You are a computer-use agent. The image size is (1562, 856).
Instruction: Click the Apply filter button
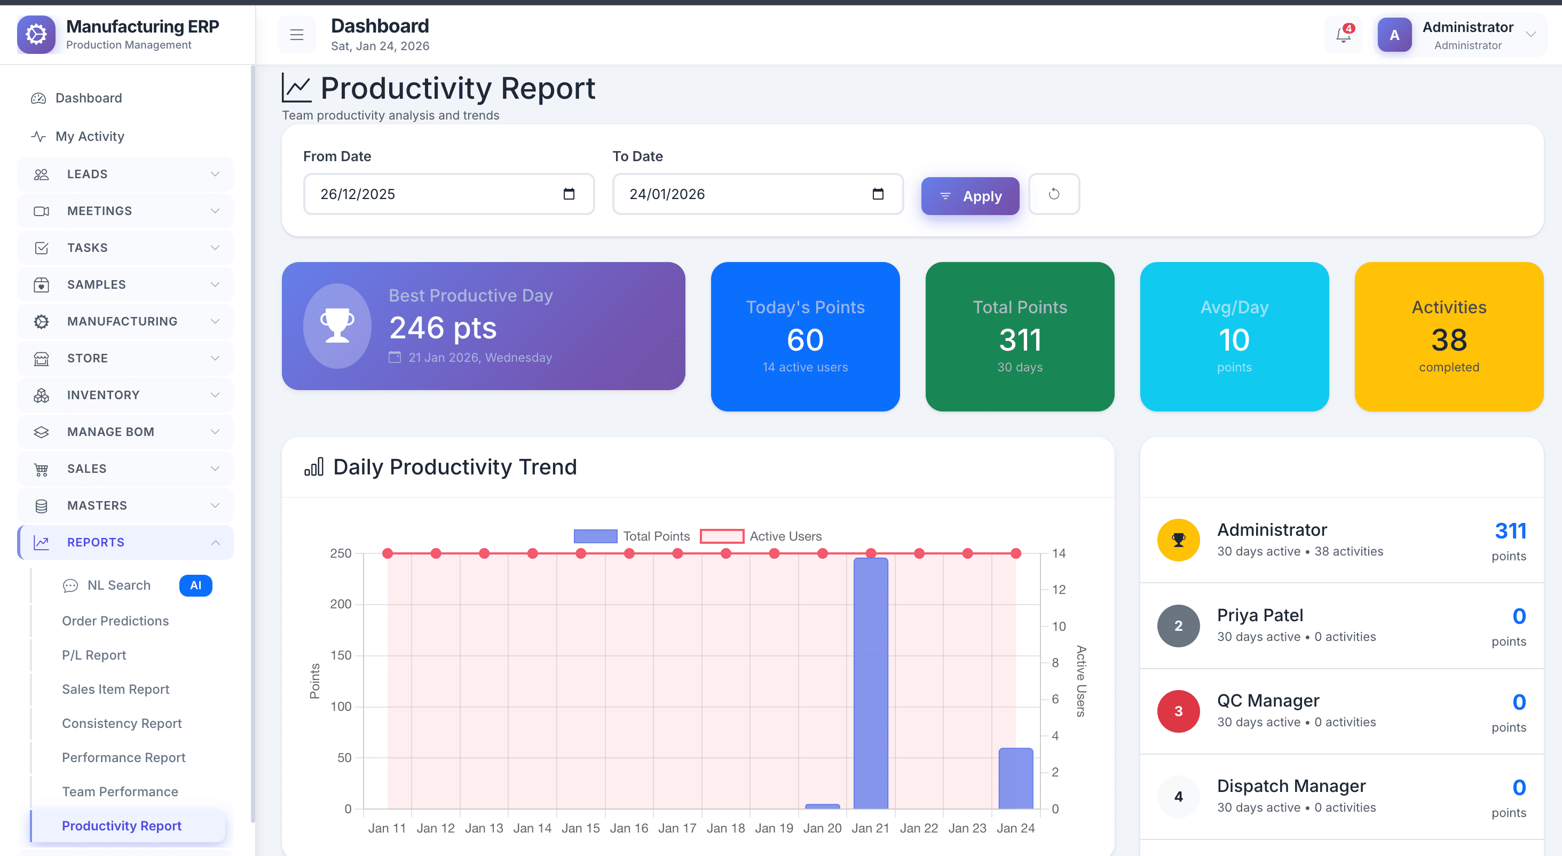point(969,196)
